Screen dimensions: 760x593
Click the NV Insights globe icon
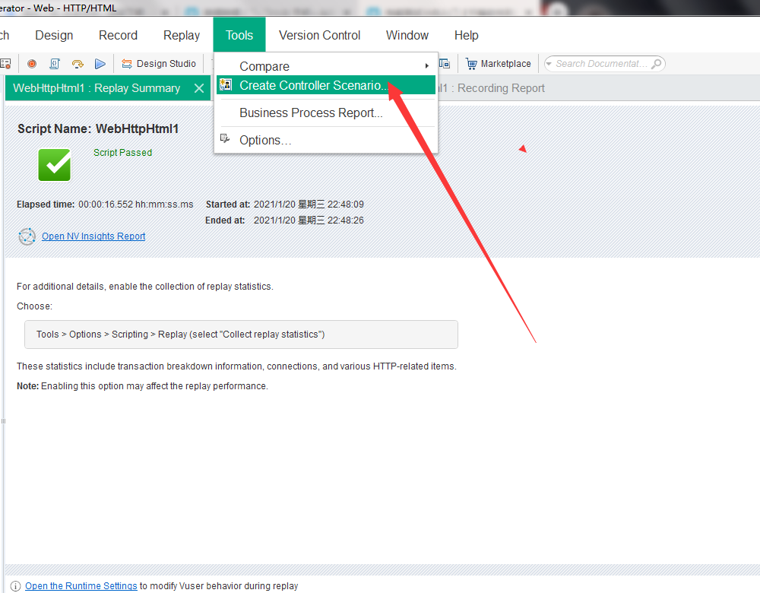27,236
